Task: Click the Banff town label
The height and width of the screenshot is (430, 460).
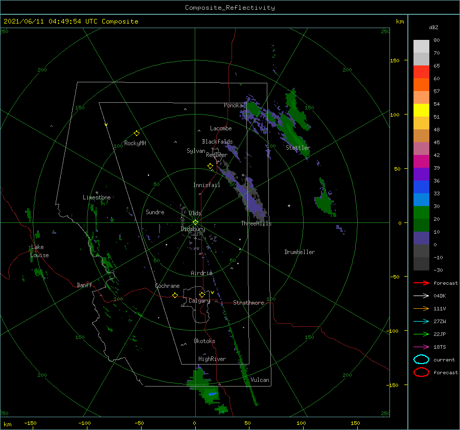Action: (x=84, y=285)
